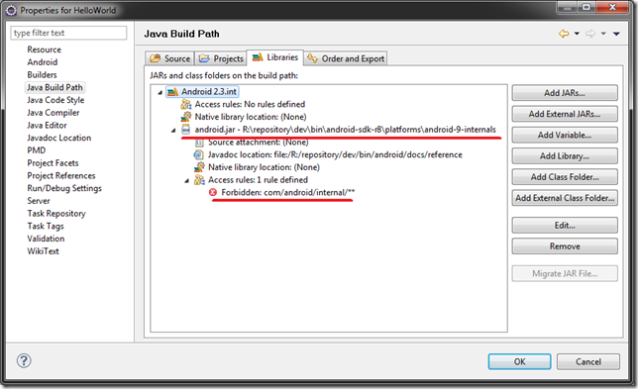
Task: Select Javadoc Location entry
Action: 59,138
